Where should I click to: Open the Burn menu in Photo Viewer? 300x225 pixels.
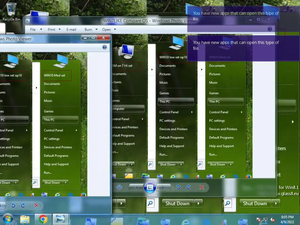91,30
